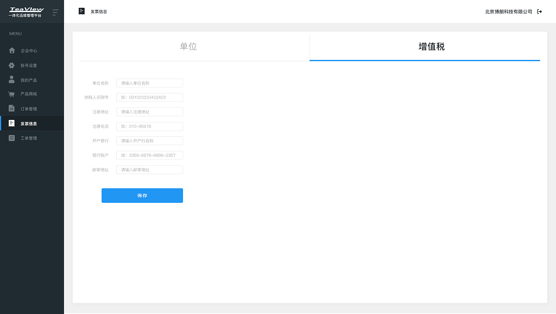Click the 注册电话 input field

coord(149,126)
